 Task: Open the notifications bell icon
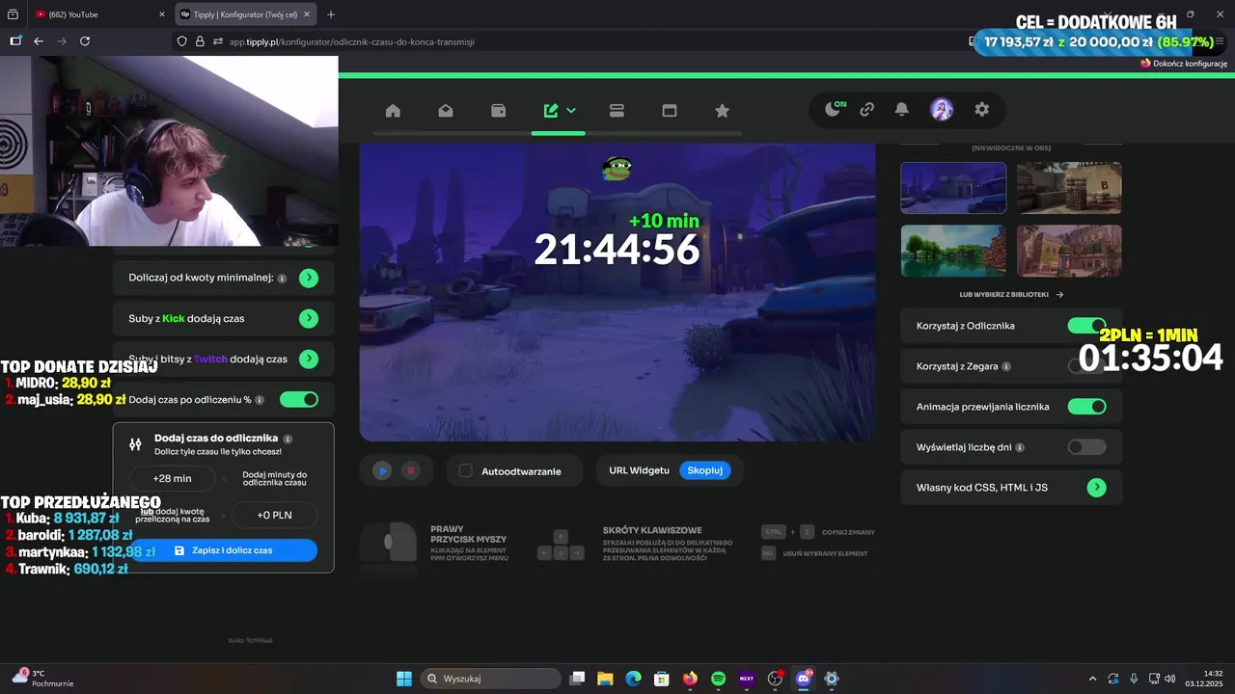coord(902,110)
